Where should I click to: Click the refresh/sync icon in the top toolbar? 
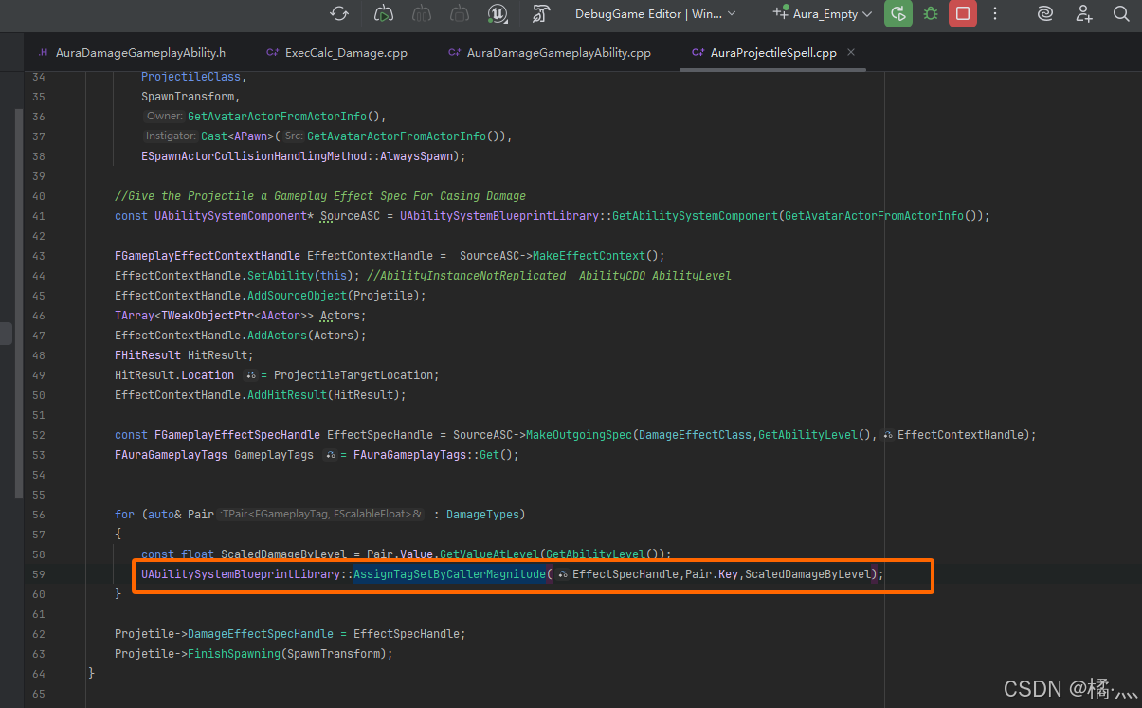point(339,13)
